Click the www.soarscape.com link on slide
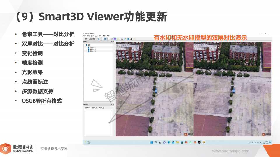Screen dimensions: 280x157 230,151
